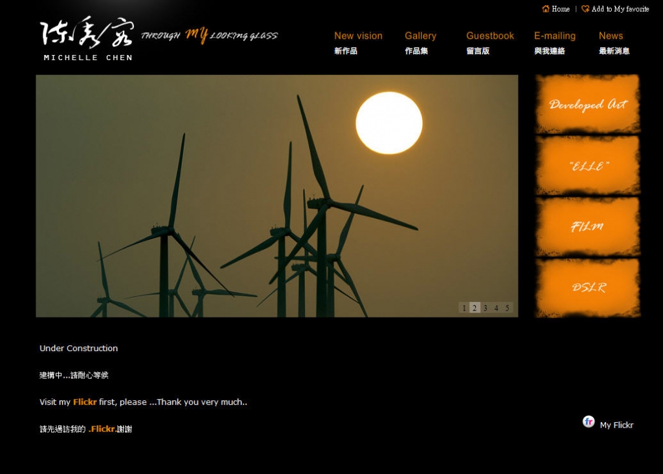
Task: Open the Flickr round logo icon
Action: pos(589,422)
